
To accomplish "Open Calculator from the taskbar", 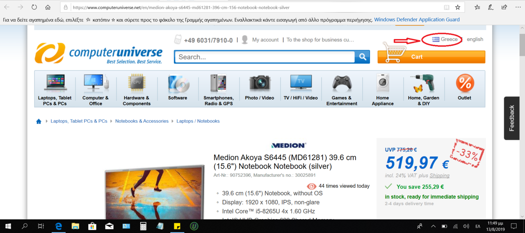I will (143, 226).
